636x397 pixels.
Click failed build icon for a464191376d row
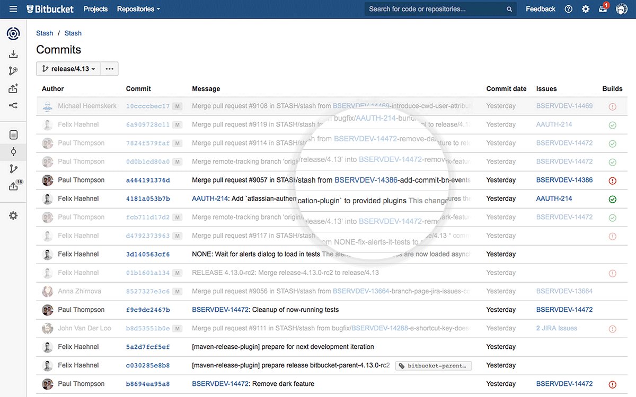(613, 181)
